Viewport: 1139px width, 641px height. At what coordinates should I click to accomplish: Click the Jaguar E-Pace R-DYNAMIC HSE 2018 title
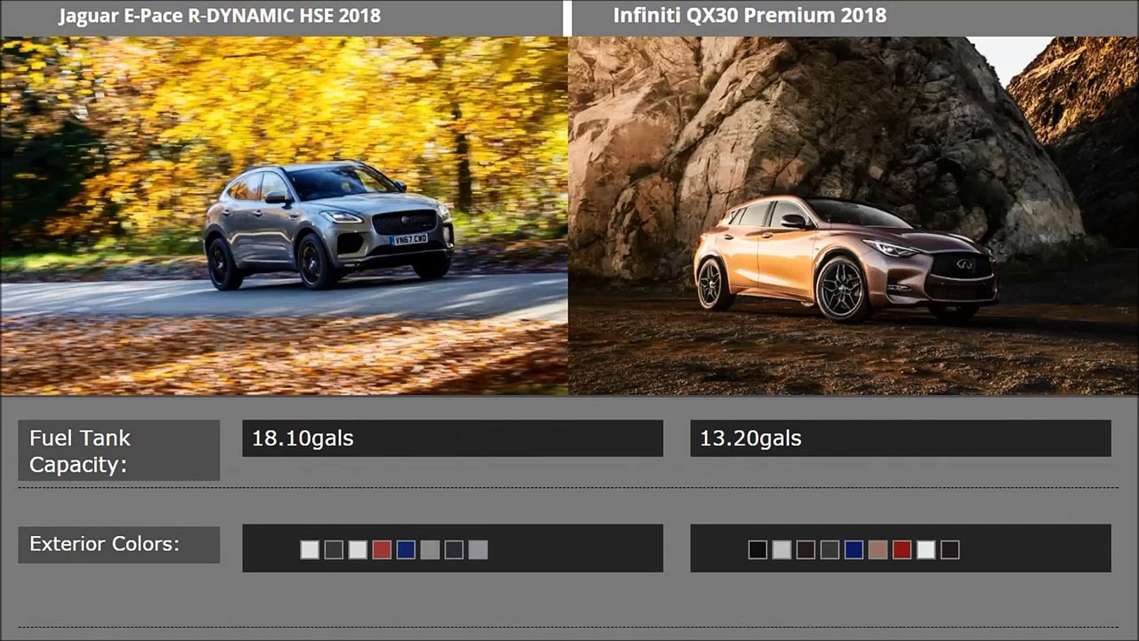pos(220,16)
